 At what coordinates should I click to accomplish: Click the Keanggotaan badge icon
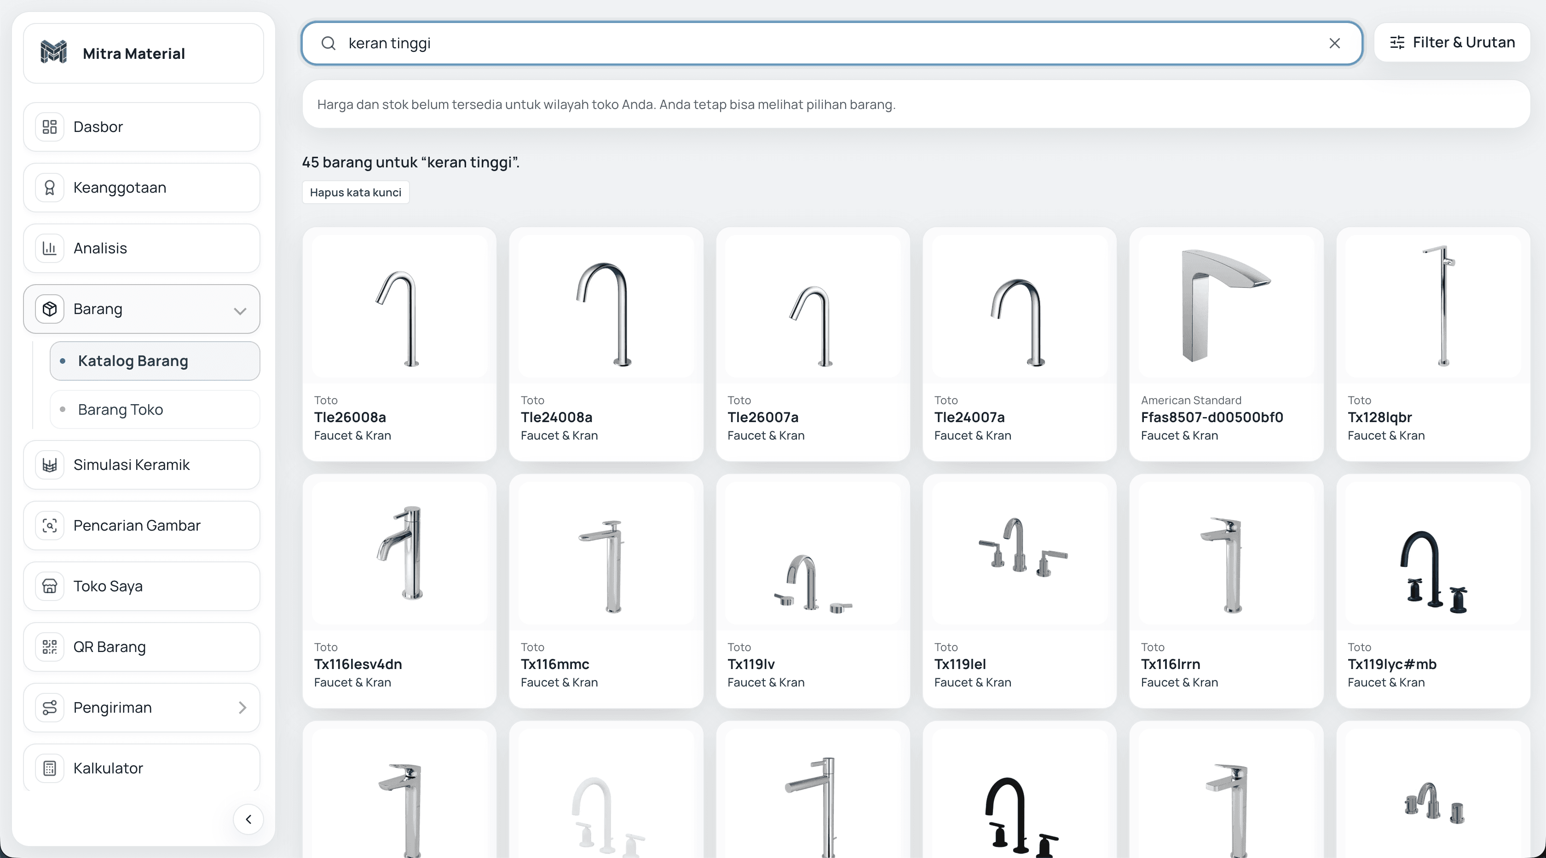pyautogui.click(x=50, y=188)
